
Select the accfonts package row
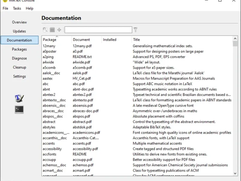click(137, 154)
